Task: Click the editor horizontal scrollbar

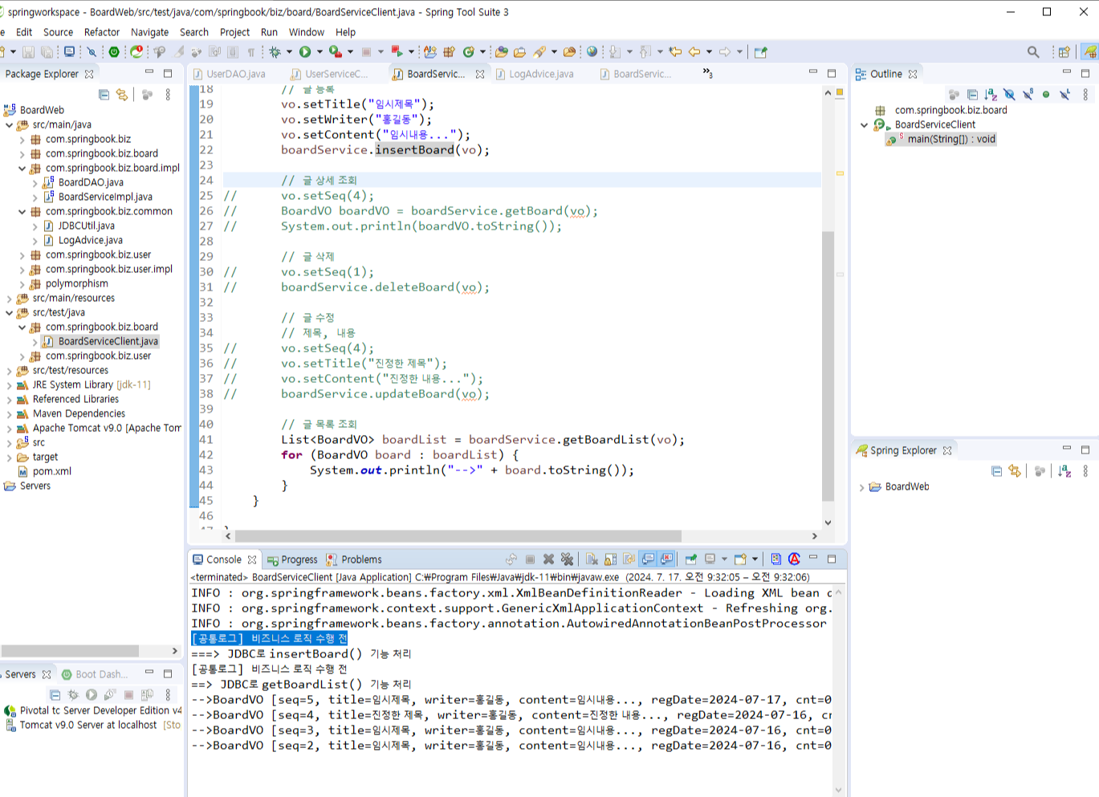Action: 458,536
